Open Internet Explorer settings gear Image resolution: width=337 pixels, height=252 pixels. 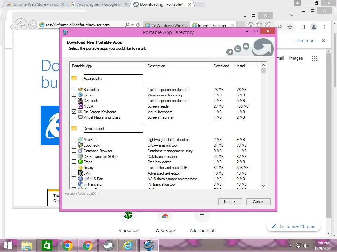tap(267, 24)
